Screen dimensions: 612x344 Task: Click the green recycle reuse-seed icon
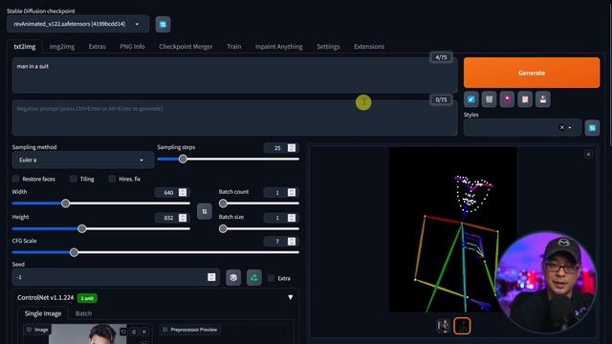click(x=254, y=278)
